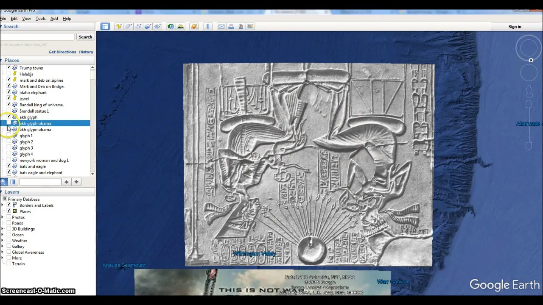Expand the Borders and Labels layer tree
This screenshot has width=543, height=305.
tap(3, 205)
